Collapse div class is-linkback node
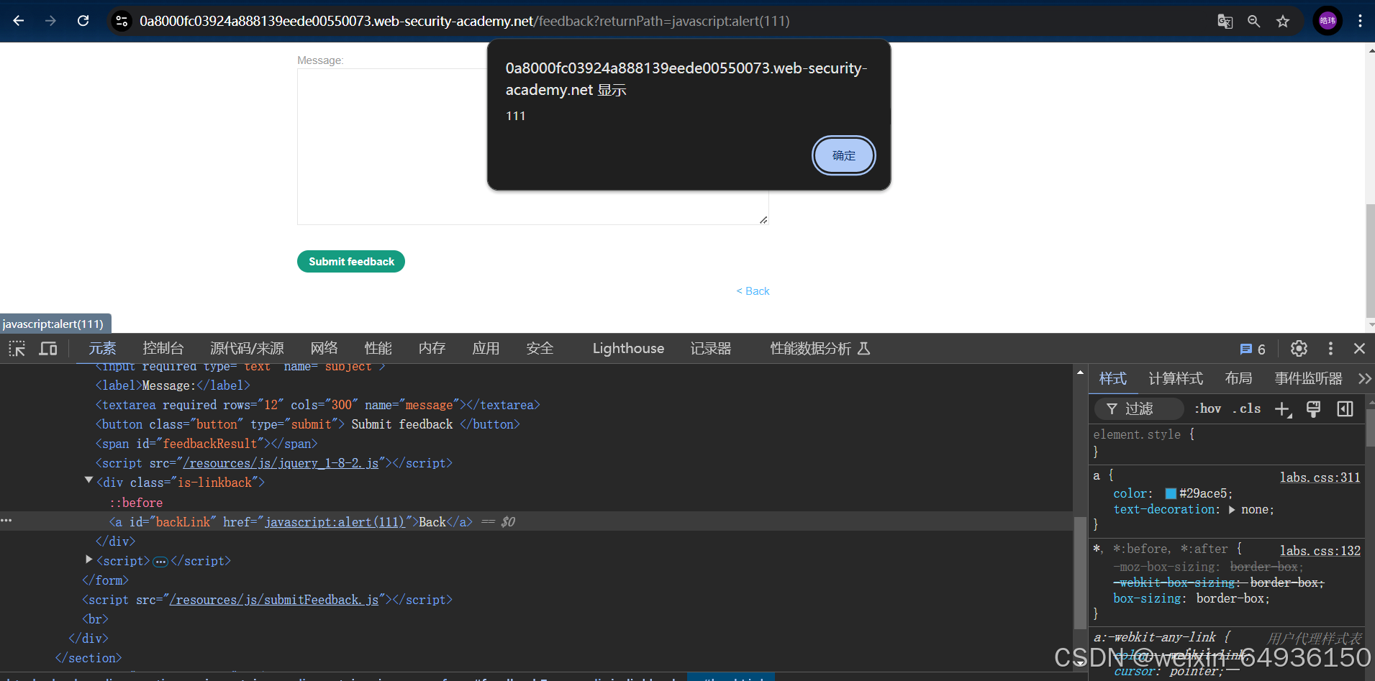 pos(89,481)
